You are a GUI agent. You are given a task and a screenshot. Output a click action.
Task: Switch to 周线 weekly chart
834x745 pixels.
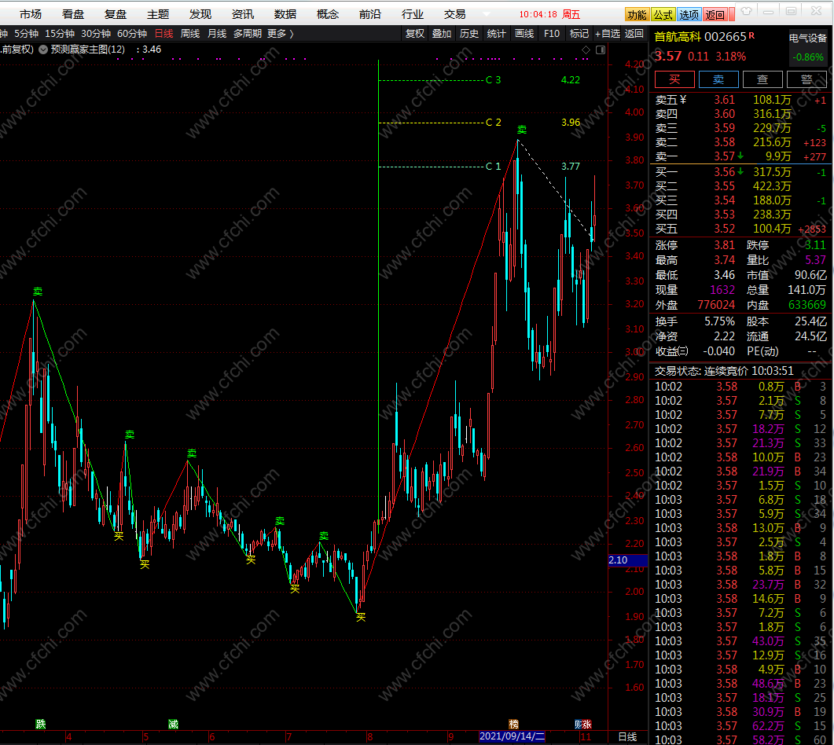(x=190, y=34)
